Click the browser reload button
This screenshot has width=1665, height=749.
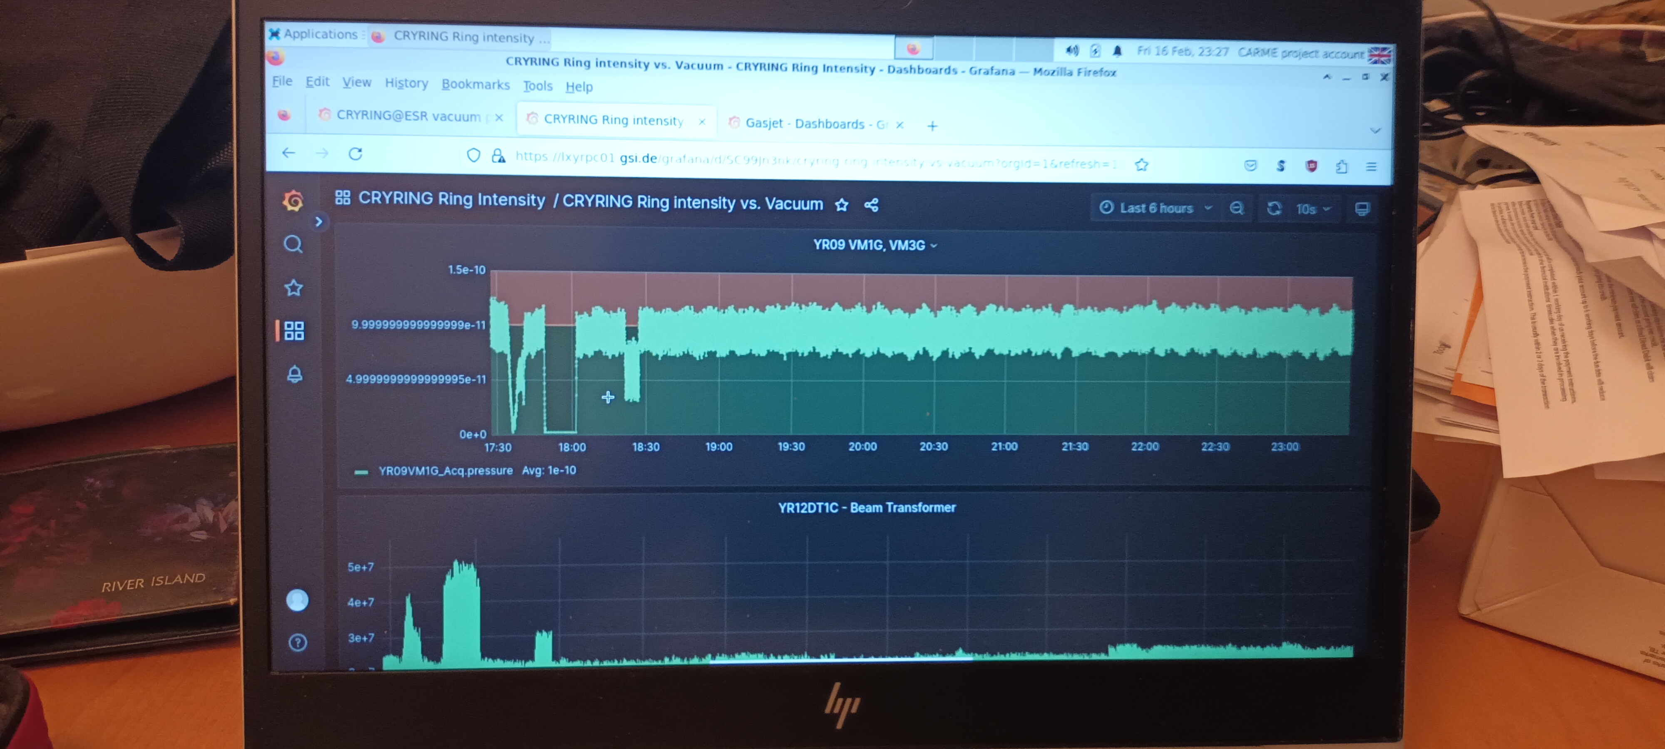pos(355,154)
